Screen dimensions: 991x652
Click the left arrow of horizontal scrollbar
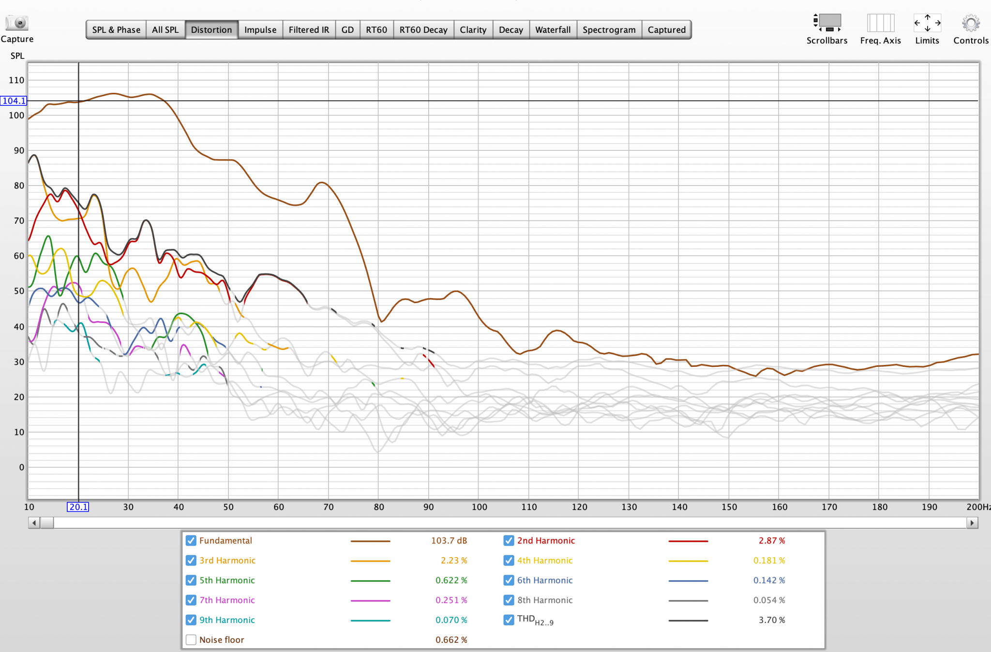34,523
